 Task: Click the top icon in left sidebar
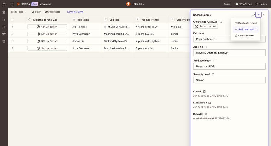tap(4, 12)
